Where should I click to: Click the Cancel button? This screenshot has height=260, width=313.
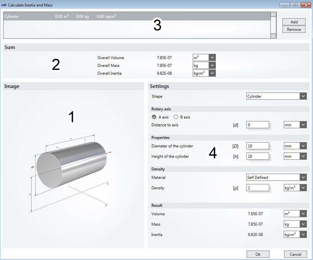tap(295, 254)
